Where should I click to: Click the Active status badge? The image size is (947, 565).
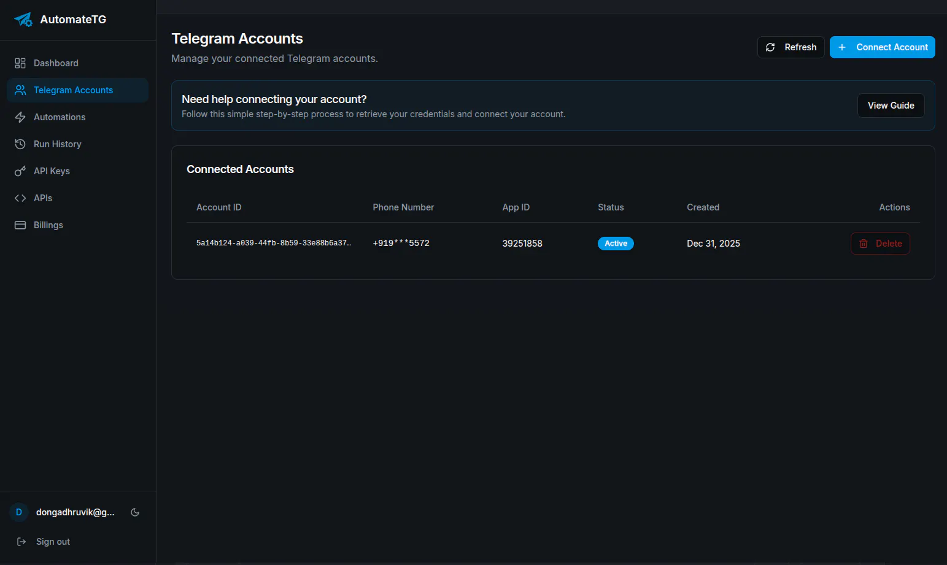(616, 244)
